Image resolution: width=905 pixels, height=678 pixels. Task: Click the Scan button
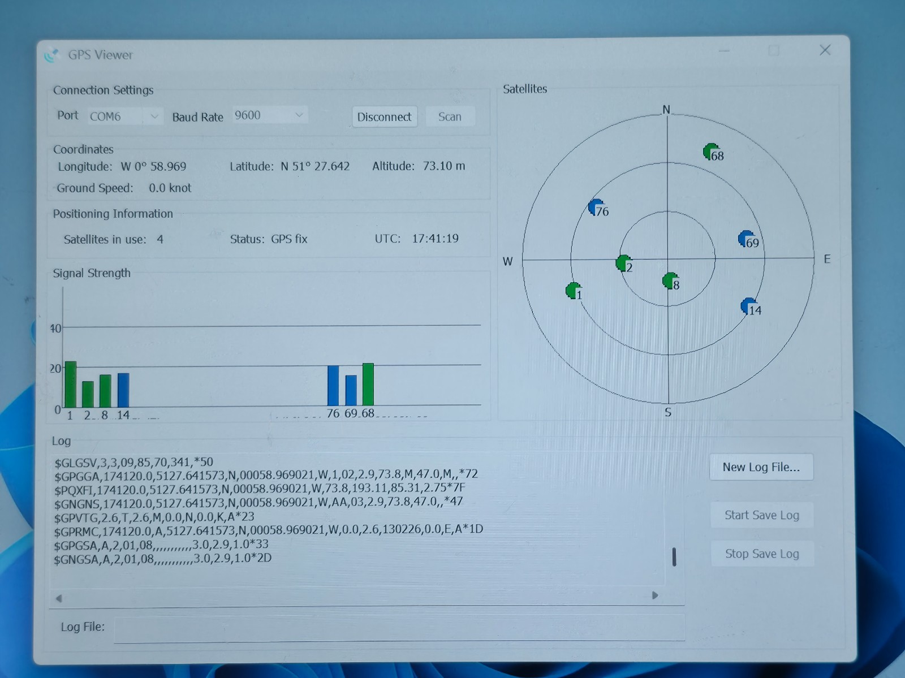[x=450, y=116]
